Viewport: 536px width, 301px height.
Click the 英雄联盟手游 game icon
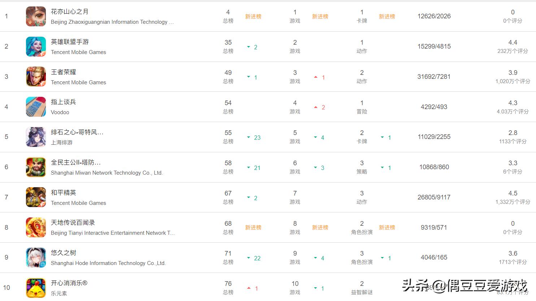tap(35, 46)
